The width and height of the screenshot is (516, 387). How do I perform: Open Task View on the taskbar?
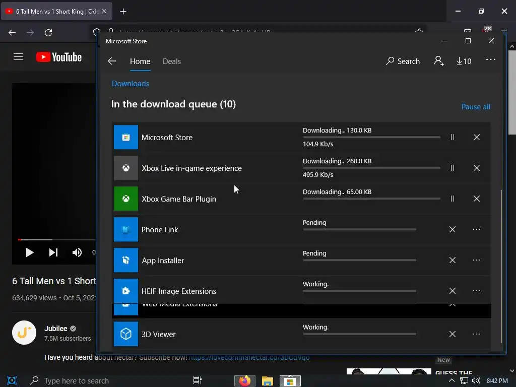click(x=198, y=380)
